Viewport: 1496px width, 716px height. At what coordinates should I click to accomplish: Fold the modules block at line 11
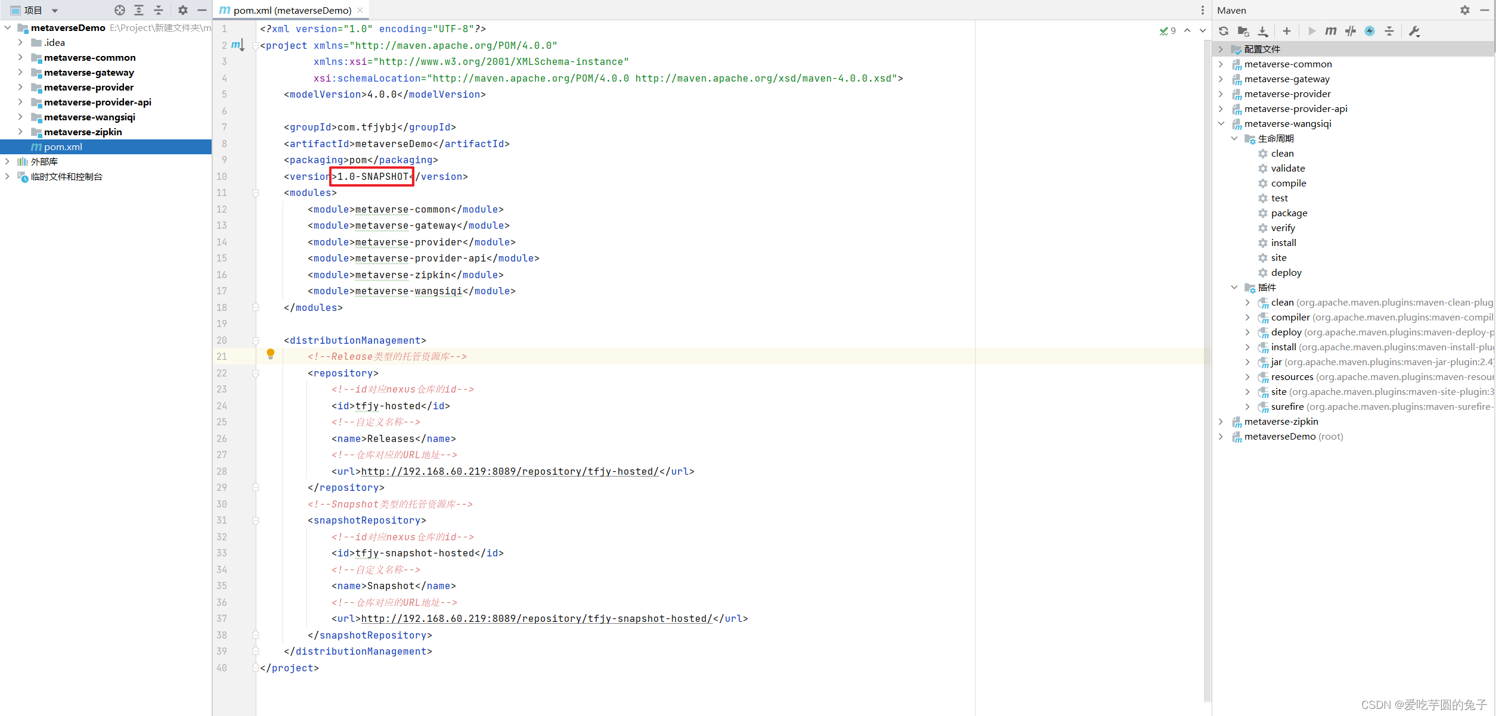click(x=256, y=192)
